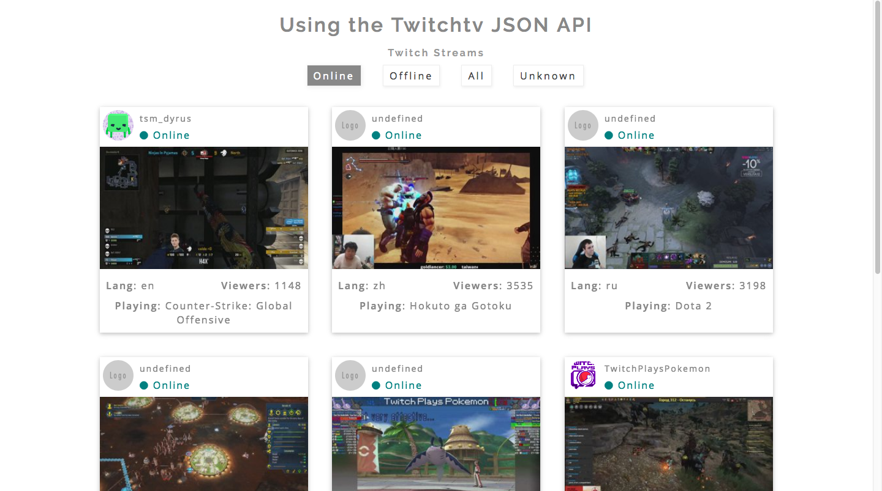Click logo placeholder on the Dota 2 card

583,125
